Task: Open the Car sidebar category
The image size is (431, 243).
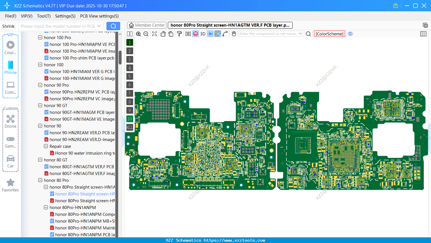Action: (10, 161)
